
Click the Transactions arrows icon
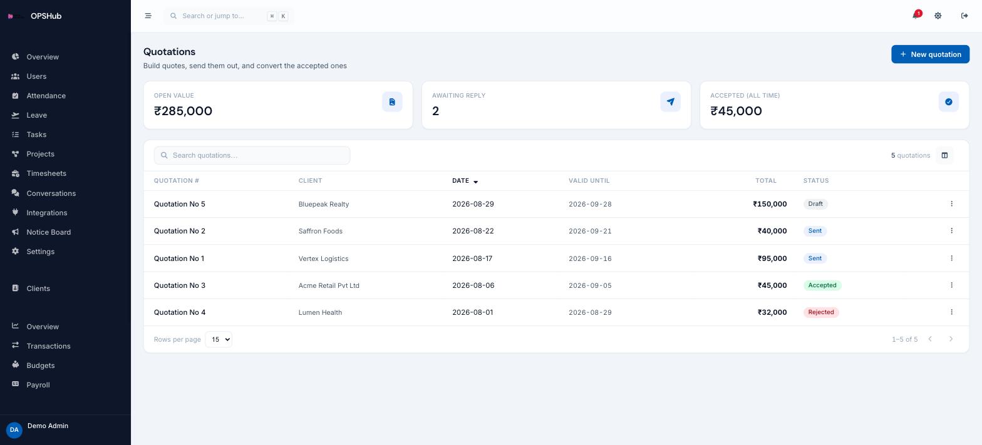click(15, 345)
